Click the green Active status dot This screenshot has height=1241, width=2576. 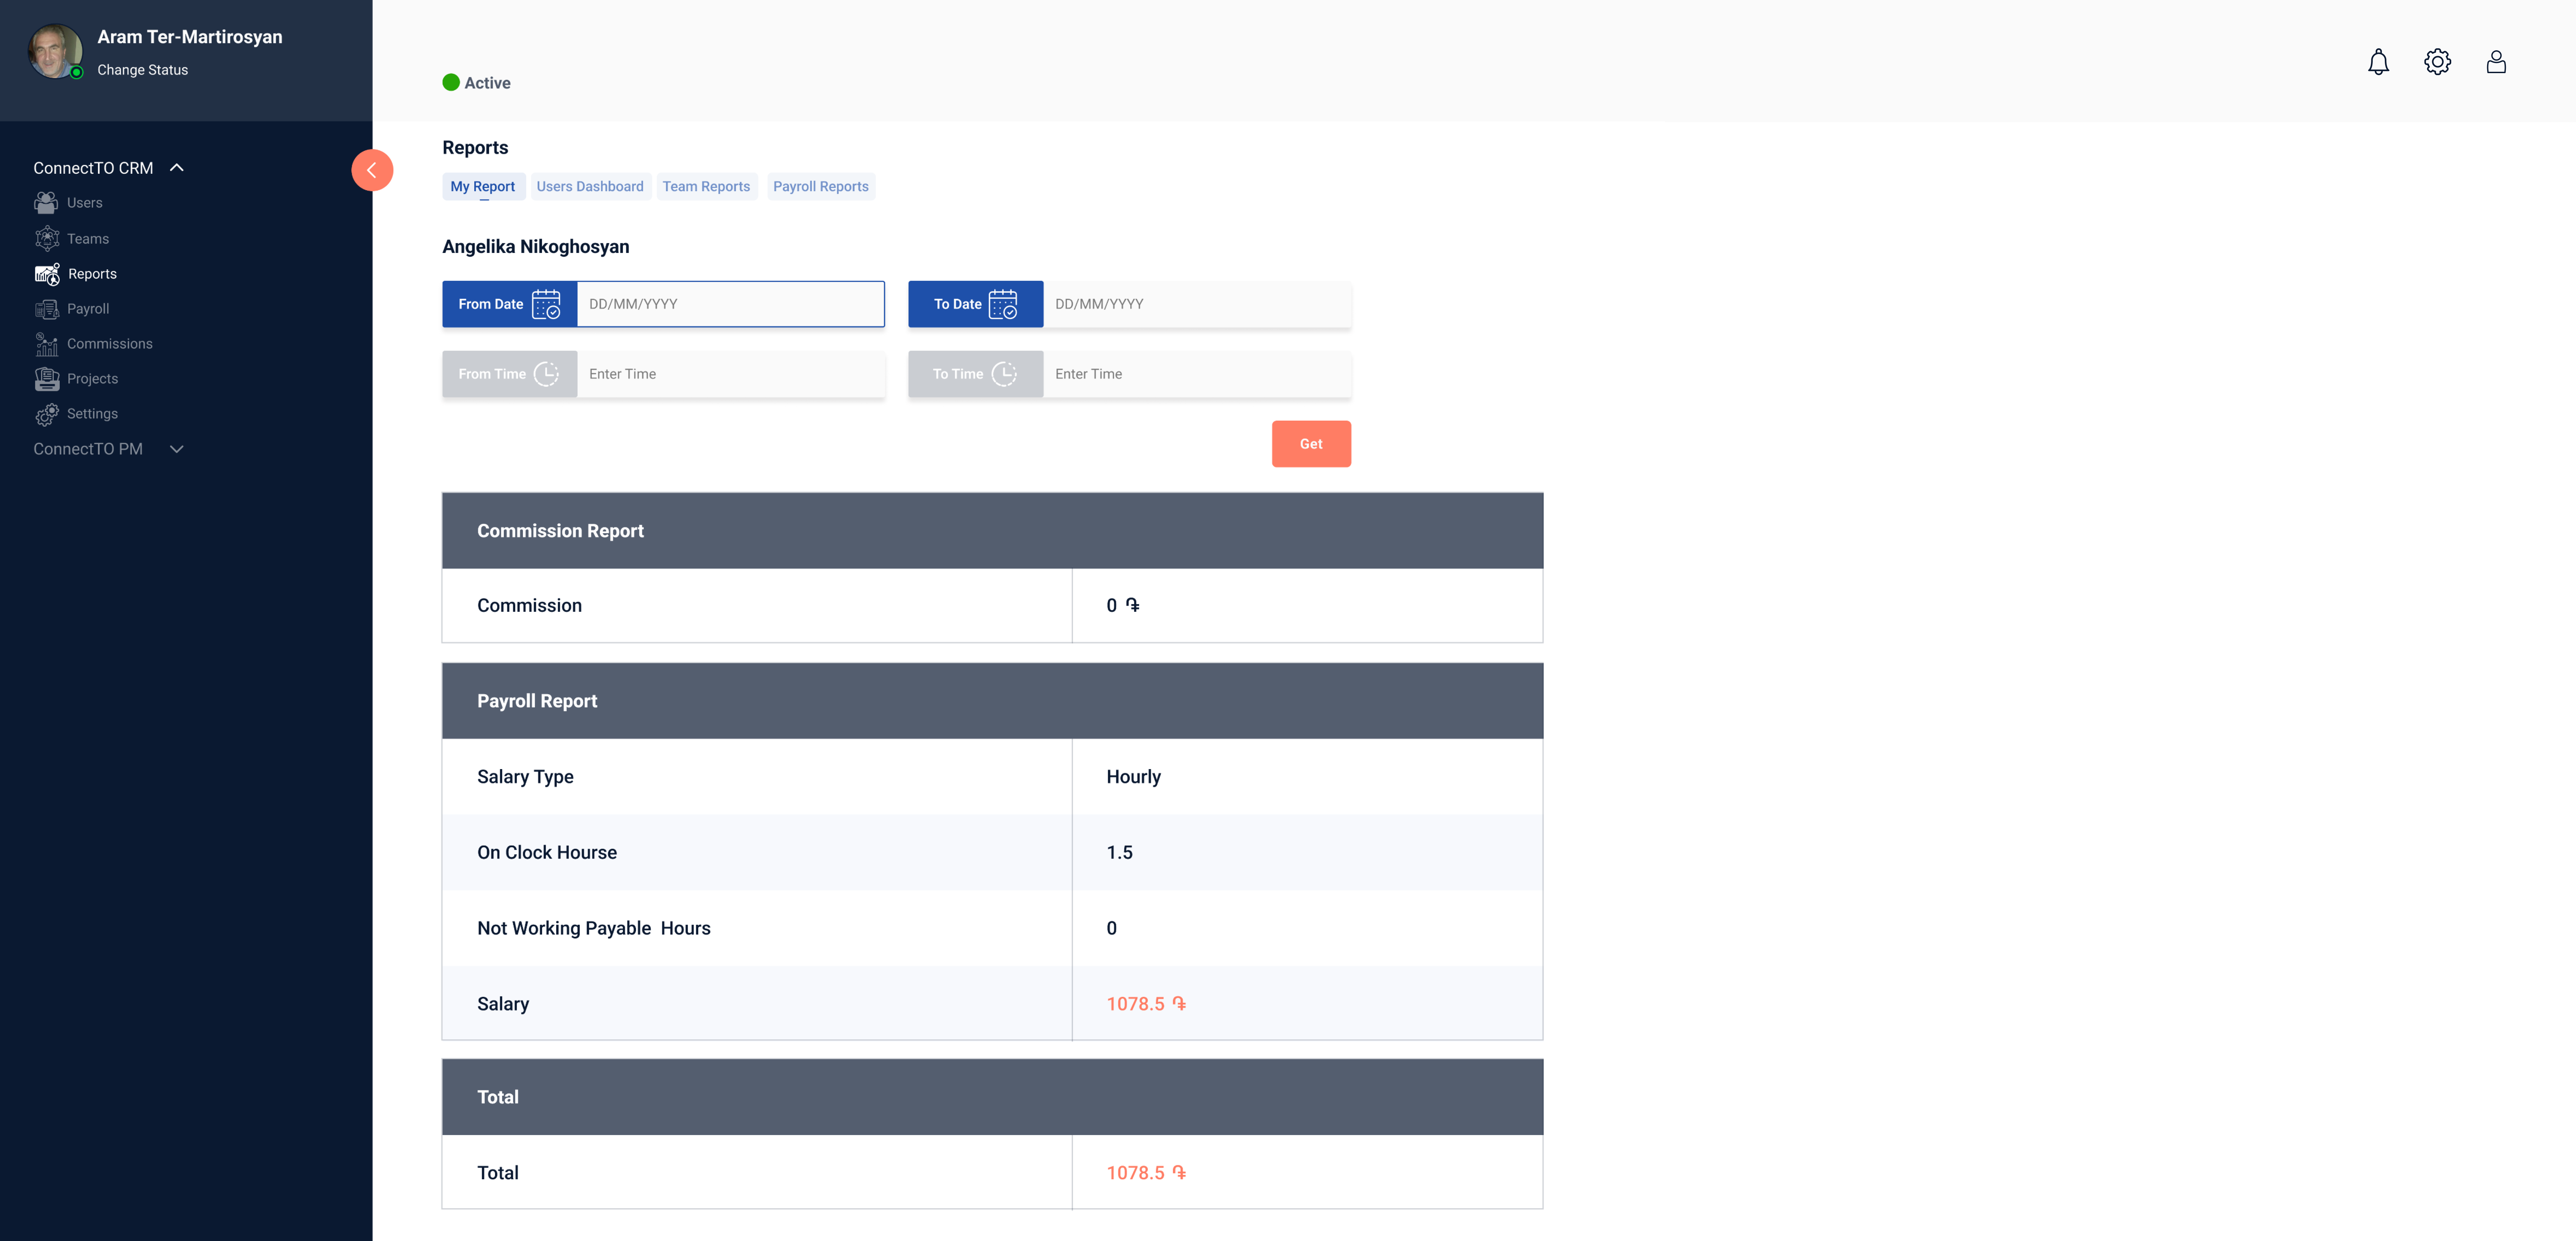pos(451,83)
